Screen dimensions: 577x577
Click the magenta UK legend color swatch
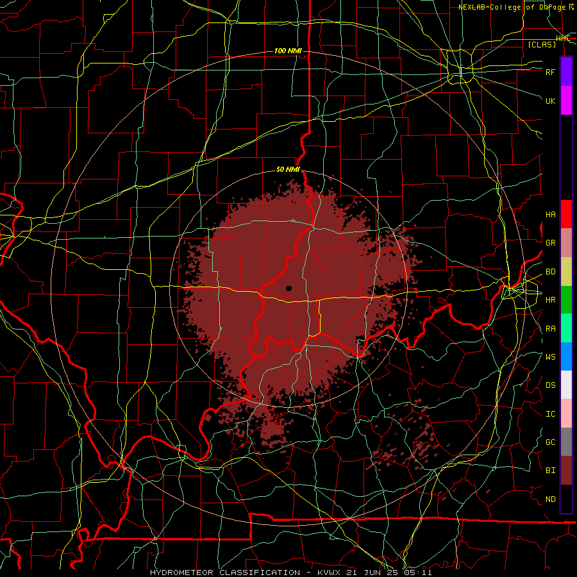(566, 101)
